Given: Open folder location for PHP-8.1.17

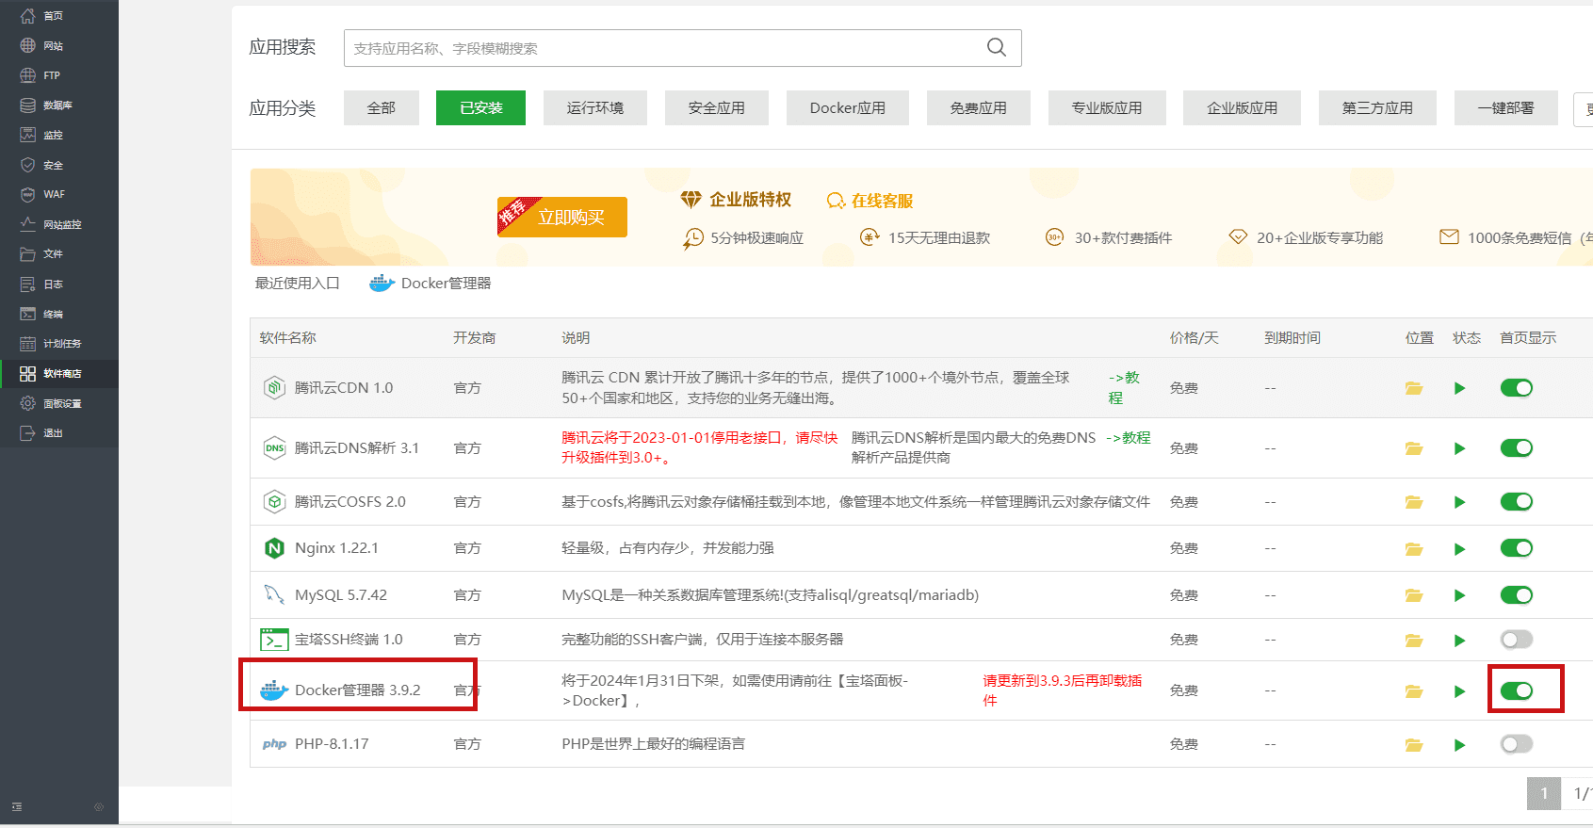Looking at the screenshot, I should pos(1413,745).
